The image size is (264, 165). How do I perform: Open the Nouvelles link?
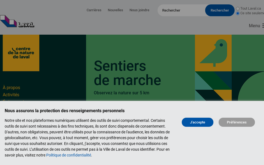click(x=115, y=10)
